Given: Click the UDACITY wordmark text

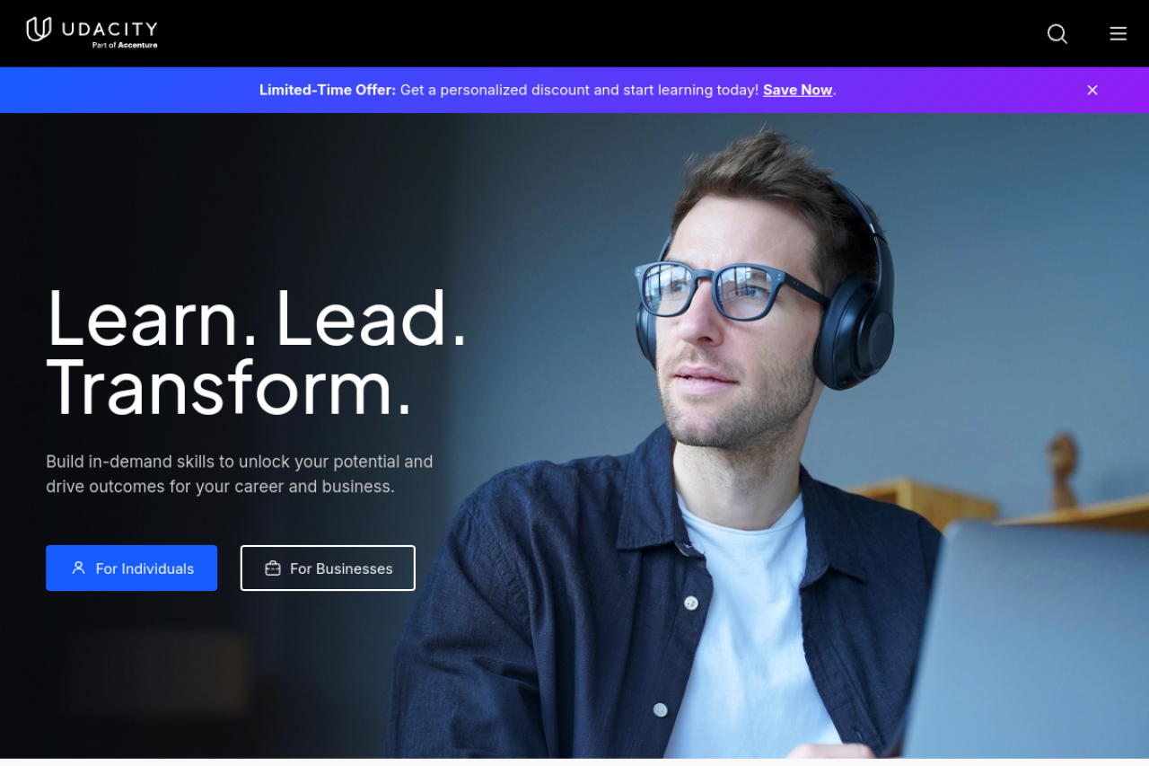Looking at the screenshot, I should point(110,29).
